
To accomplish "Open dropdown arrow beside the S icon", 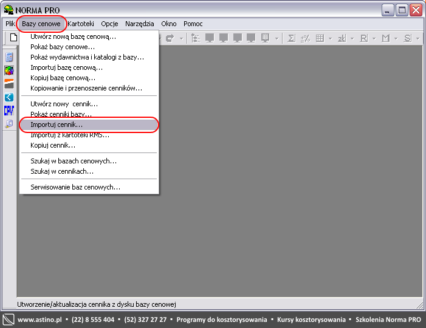I will [x=418, y=38].
